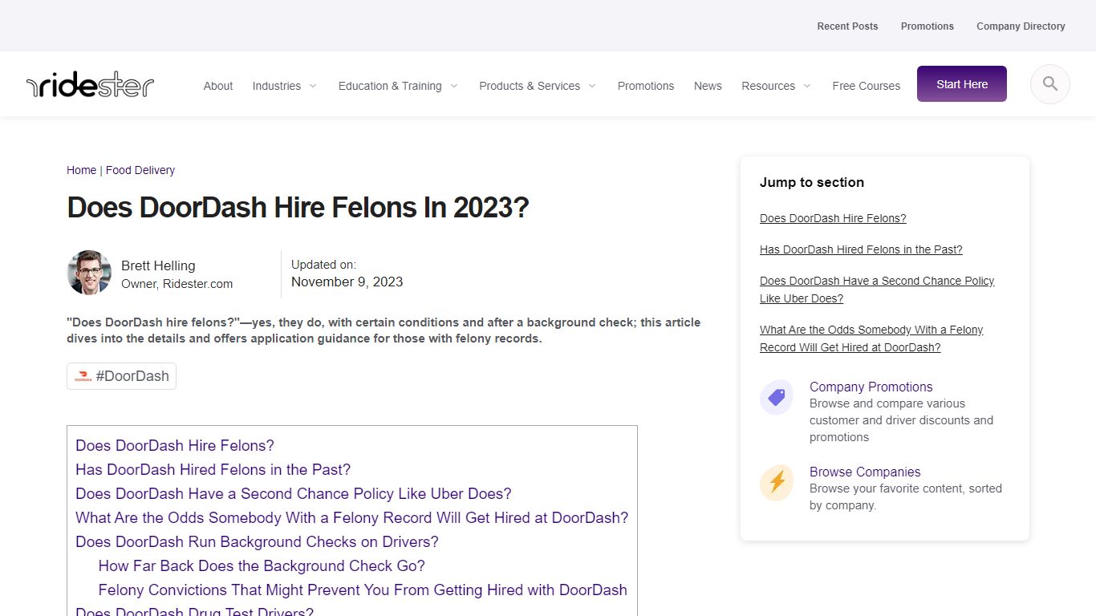
Task: Jump to Second Chance Policy section in sidebar
Action: (877, 290)
